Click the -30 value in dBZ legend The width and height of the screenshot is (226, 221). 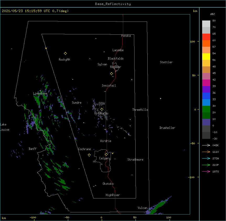[x=215, y=139]
